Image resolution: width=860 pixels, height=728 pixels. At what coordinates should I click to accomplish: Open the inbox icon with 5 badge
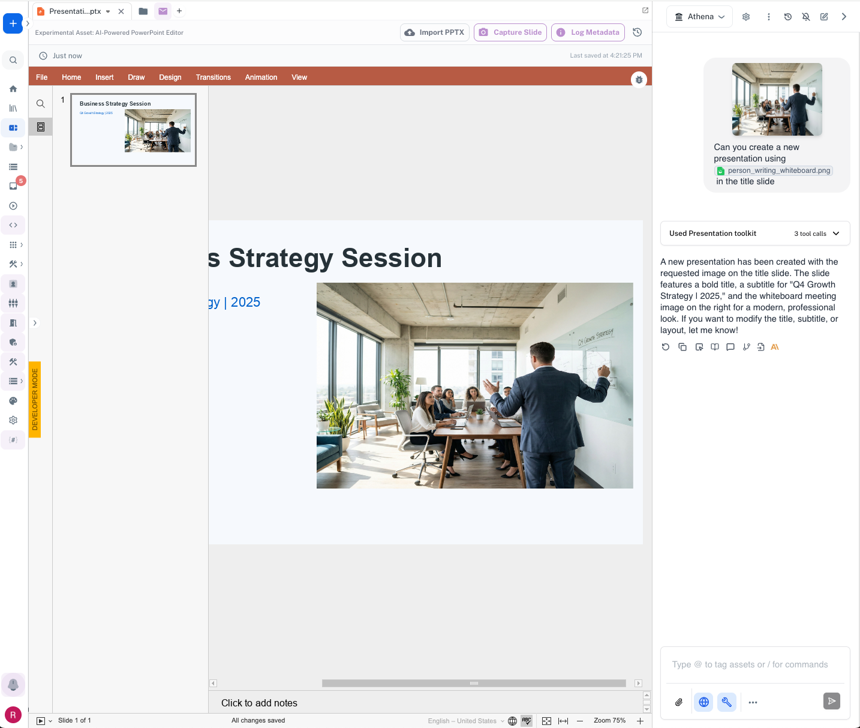pos(13,186)
